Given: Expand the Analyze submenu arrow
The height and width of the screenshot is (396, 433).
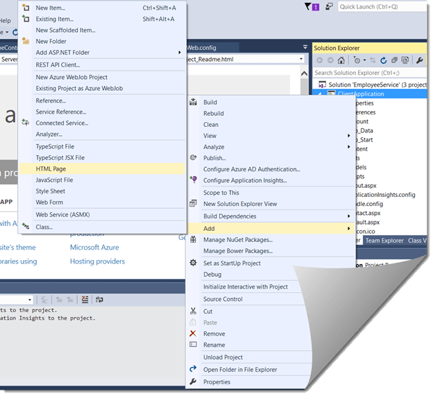Looking at the screenshot, I should [349, 146].
